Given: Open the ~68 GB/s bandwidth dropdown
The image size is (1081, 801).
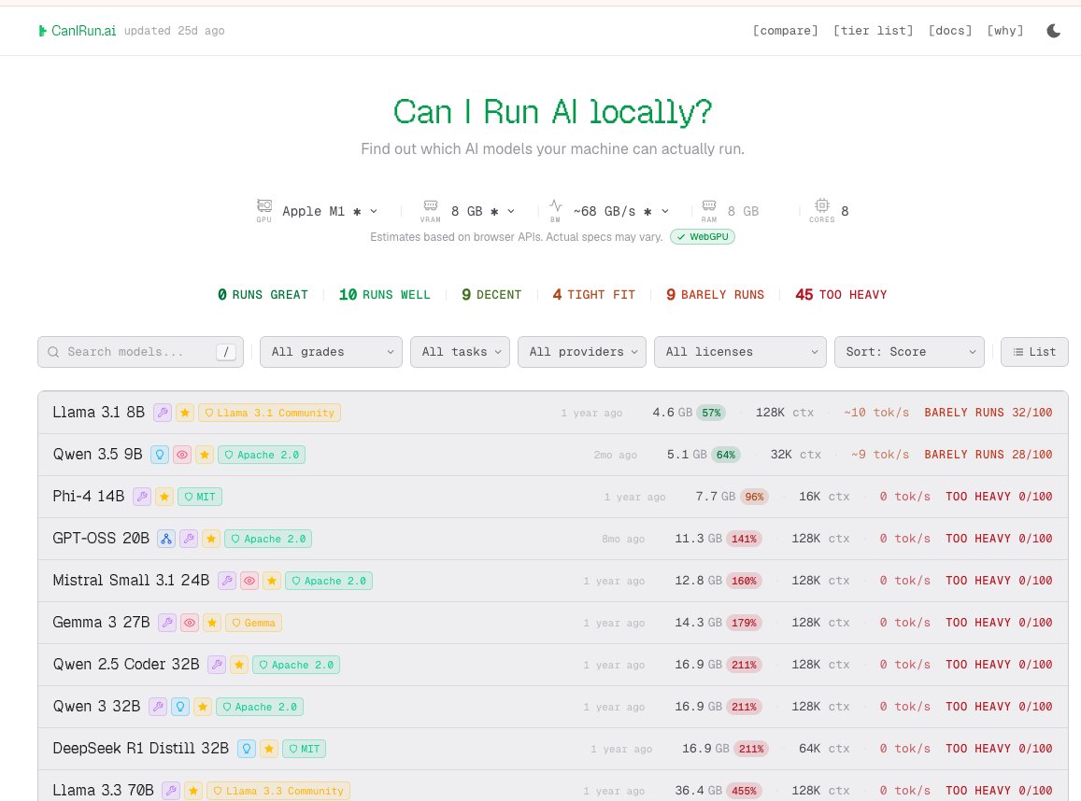Looking at the screenshot, I should tap(620, 211).
